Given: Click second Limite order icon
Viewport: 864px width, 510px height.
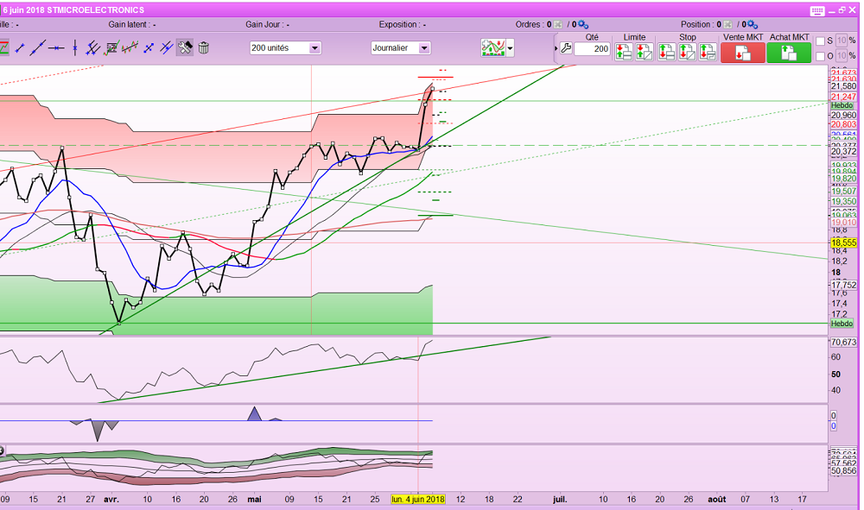Looking at the screenshot, I should pos(645,52).
